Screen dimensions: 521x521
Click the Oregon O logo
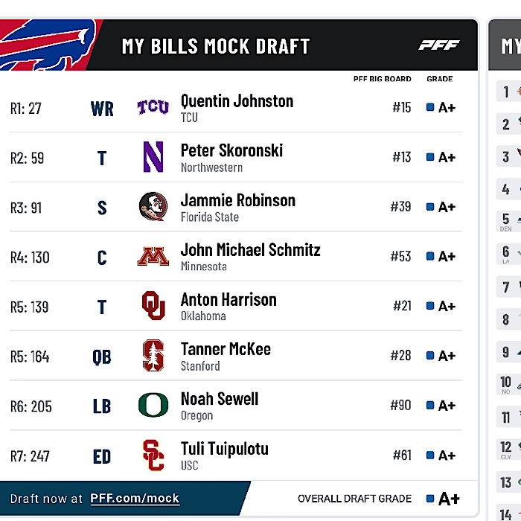click(153, 405)
